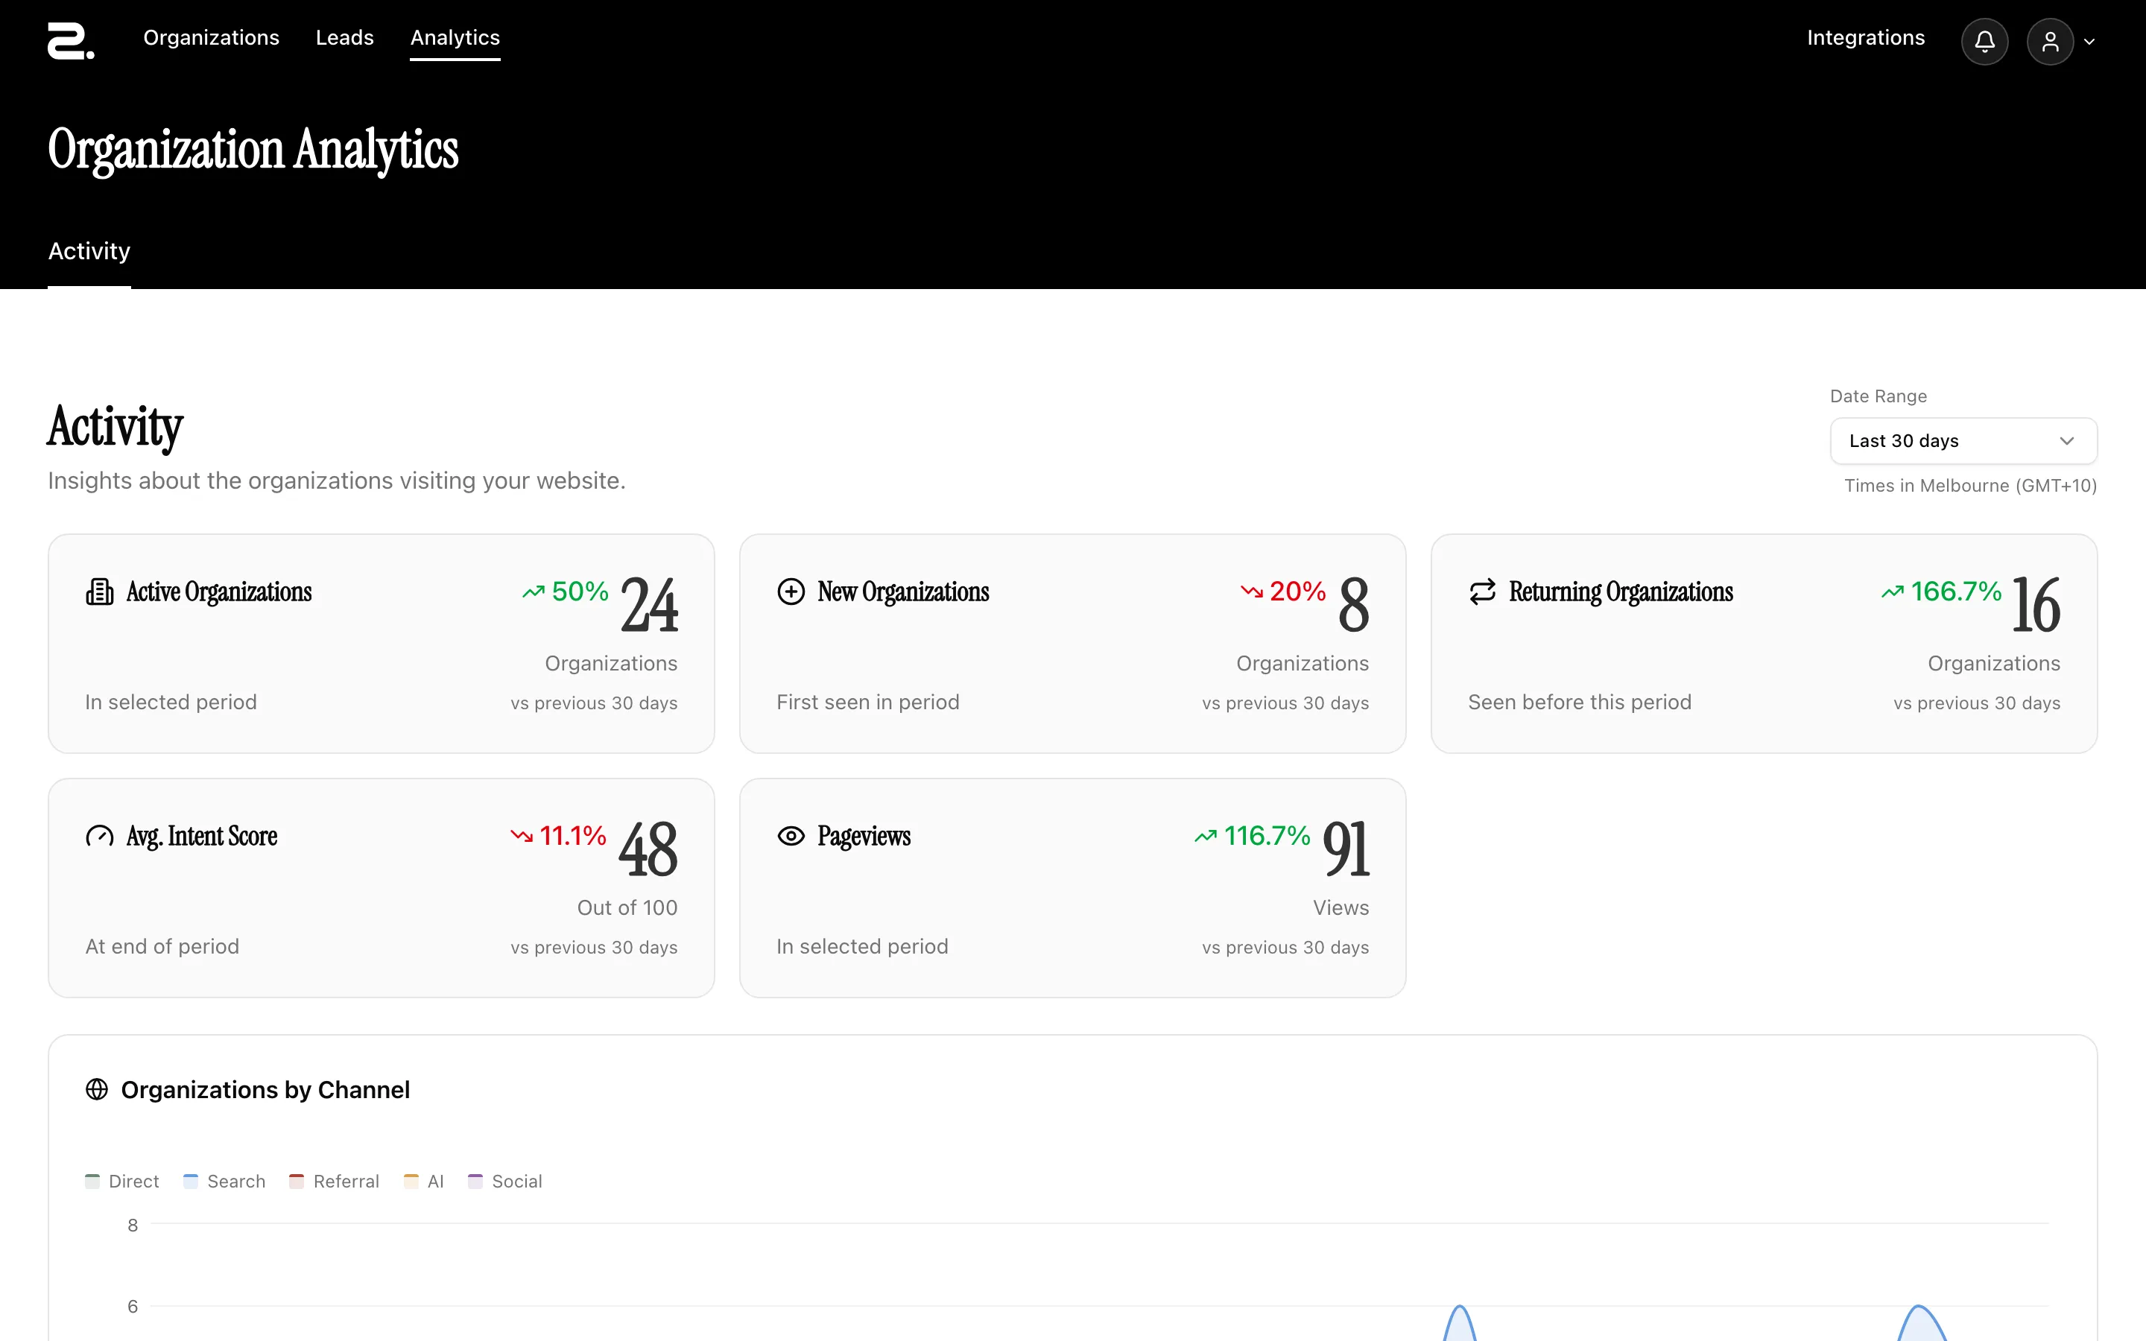
Task: Click 'Out of 100' label
Action: click(627, 907)
